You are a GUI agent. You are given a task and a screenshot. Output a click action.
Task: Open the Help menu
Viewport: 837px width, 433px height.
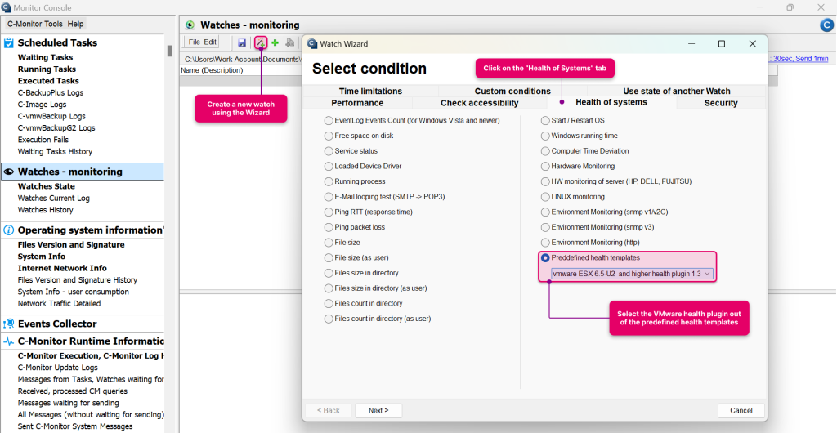pos(75,24)
